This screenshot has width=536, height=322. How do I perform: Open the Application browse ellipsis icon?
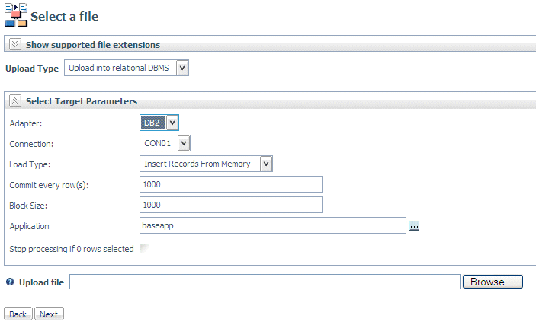tap(414, 225)
